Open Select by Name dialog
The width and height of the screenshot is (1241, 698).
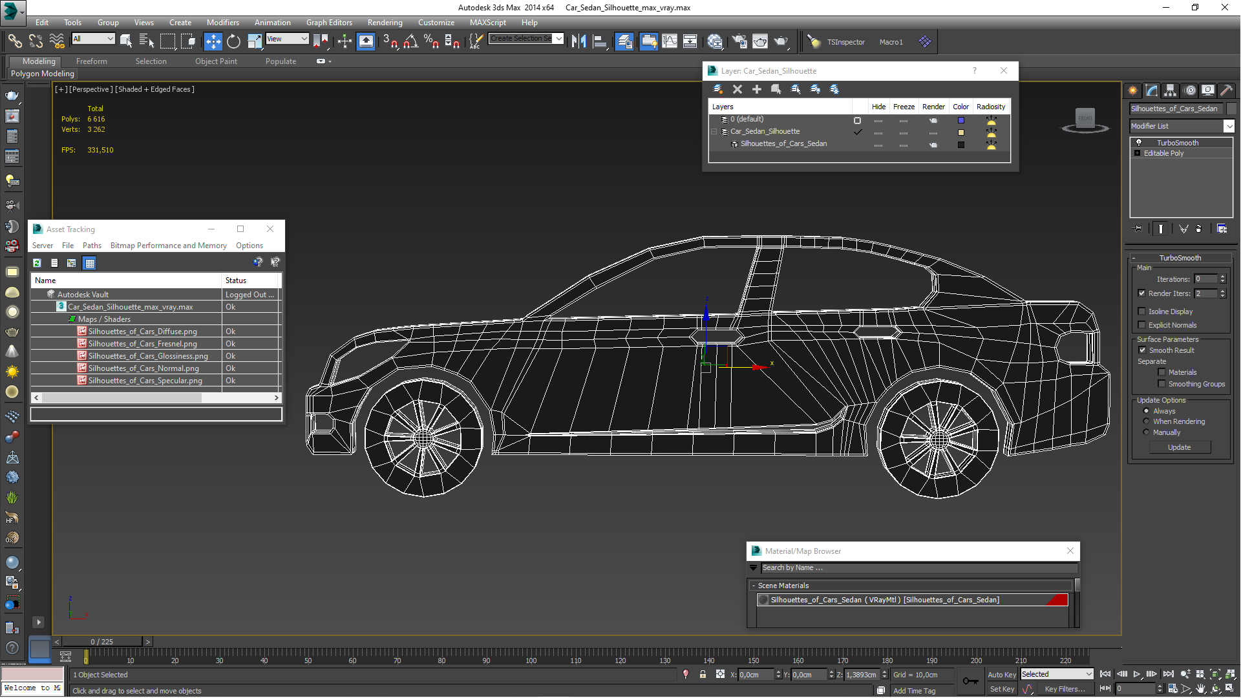[147, 41]
